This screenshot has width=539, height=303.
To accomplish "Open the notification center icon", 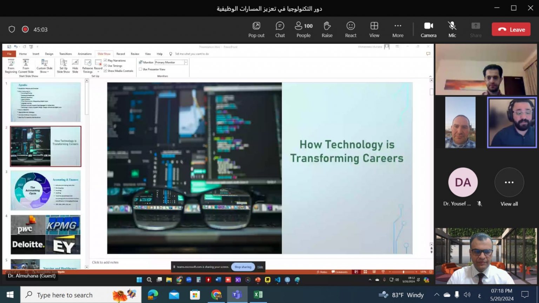I will [525, 295].
